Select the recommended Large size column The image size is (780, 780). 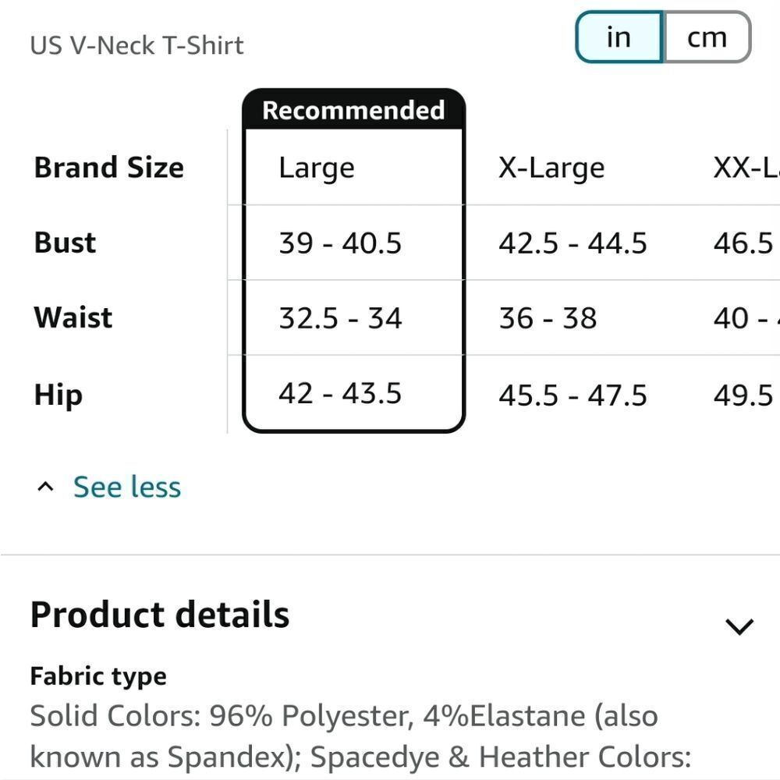tap(315, 166)
